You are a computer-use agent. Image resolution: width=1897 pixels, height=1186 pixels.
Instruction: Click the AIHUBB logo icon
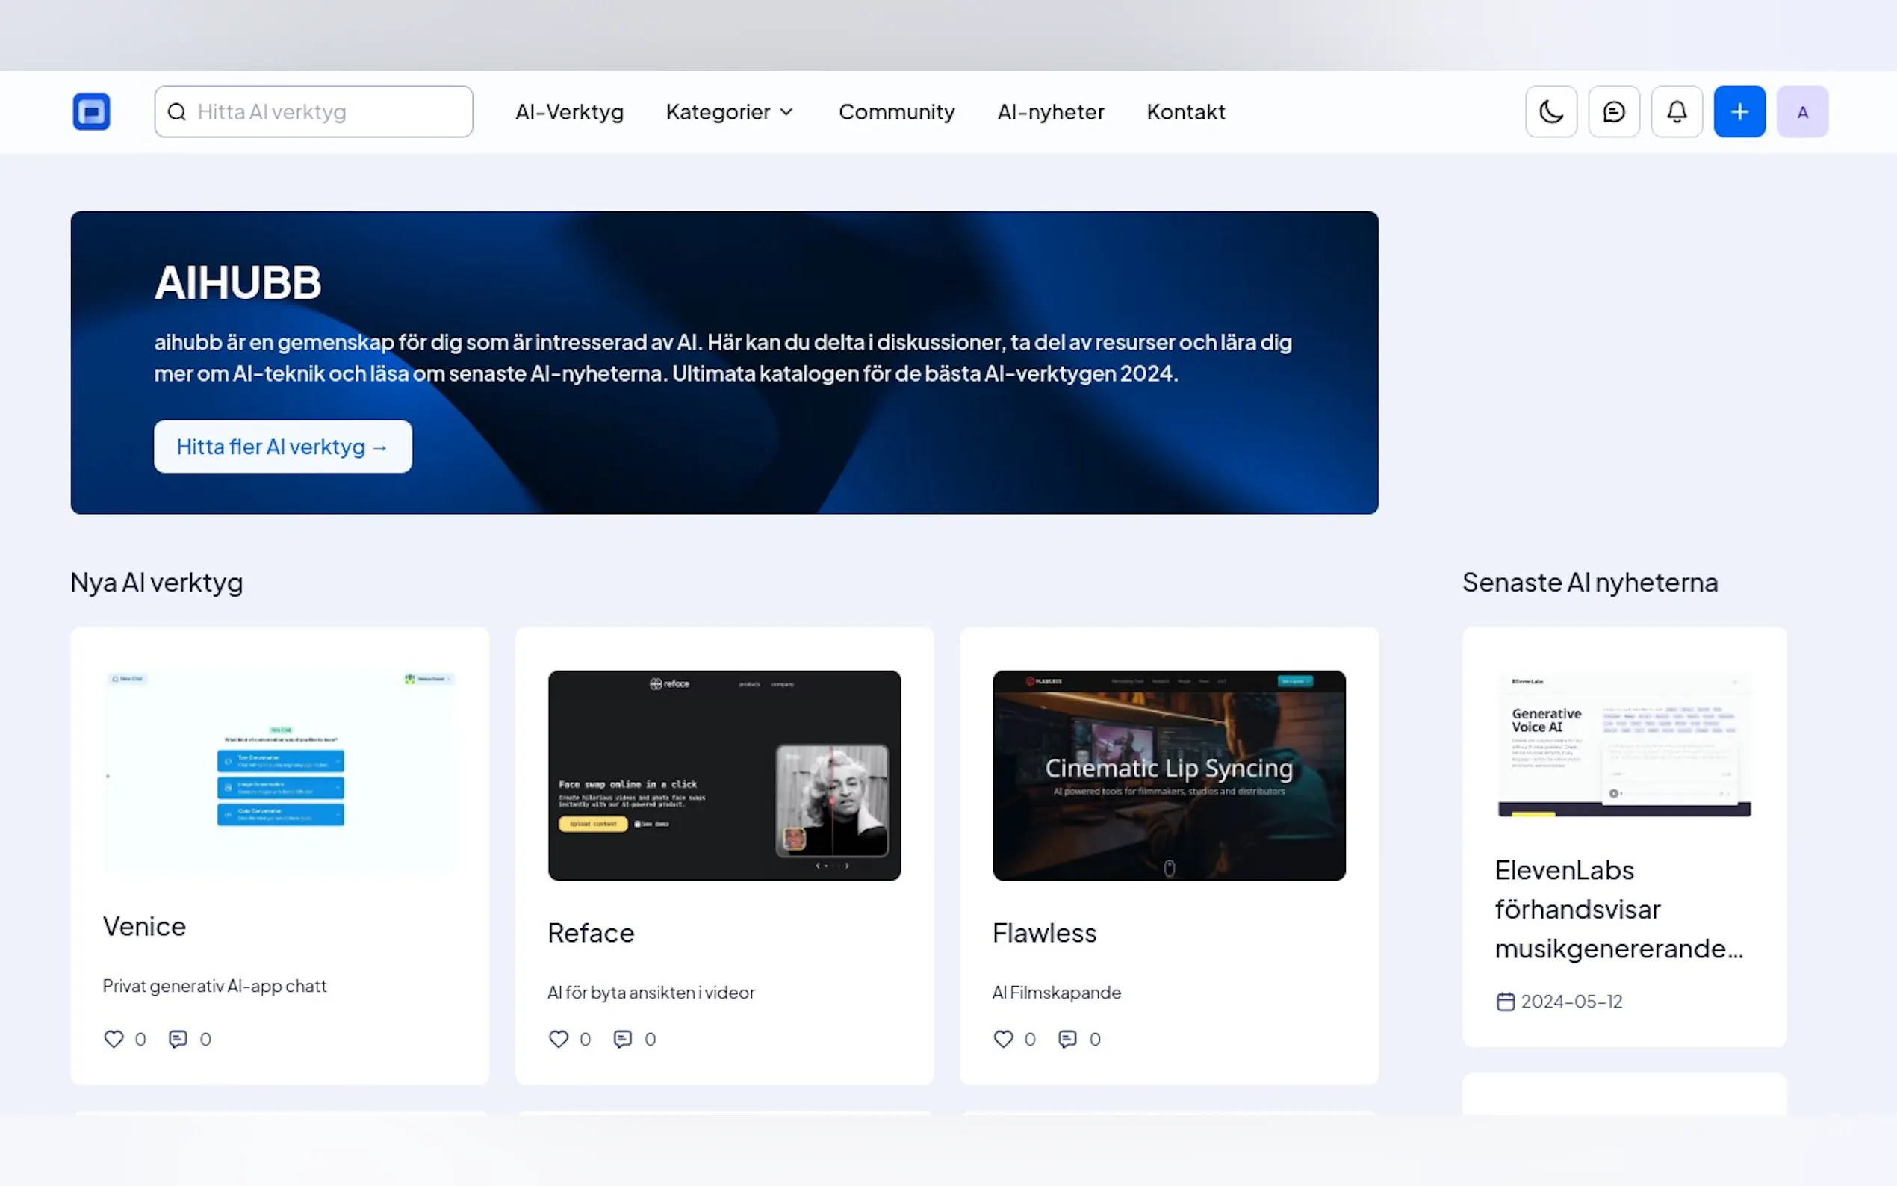tap(91, 111)
